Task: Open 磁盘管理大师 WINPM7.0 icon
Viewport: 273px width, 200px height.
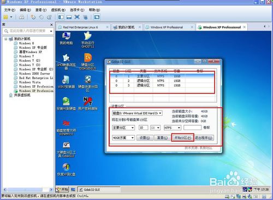Action: coord(66,127)
